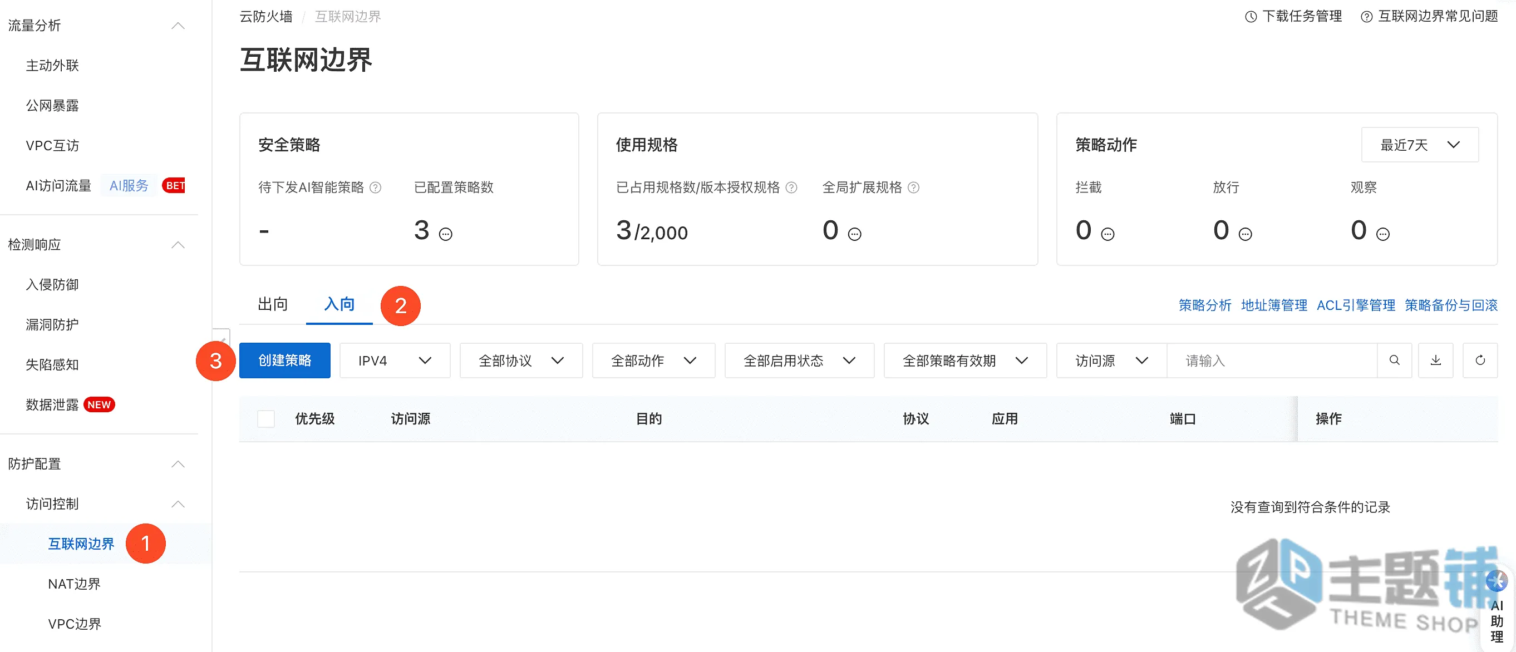Open the 全部启用状态 filter dropdown
Screen dimensions: 1516x652
point(799,360)
